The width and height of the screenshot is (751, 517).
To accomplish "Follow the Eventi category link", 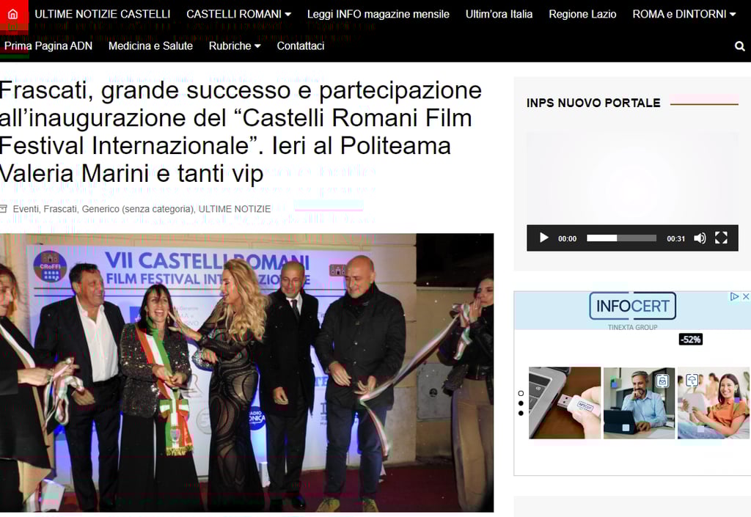I will pyautogui.click(x=27, y=209).
